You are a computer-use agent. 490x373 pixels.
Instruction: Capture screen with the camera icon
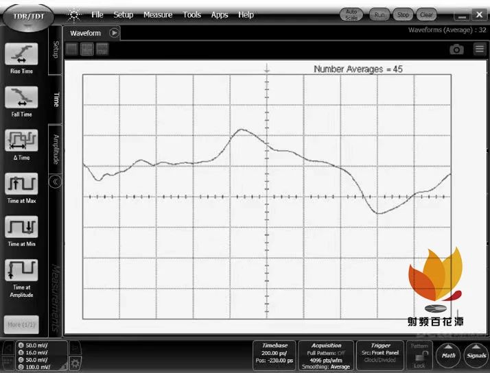tap(456, 49)
